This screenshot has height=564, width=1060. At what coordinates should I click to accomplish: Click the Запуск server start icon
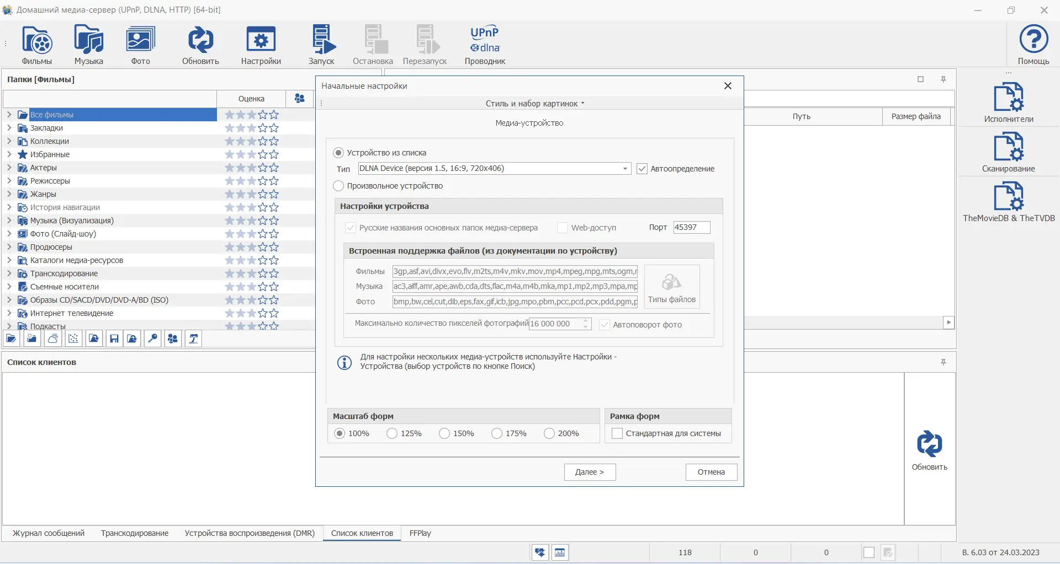[x=321, y=45]
